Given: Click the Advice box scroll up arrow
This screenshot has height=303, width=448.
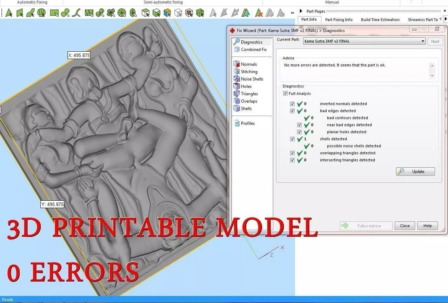Looking at the screenshot, I should click(x=432, y=66).
